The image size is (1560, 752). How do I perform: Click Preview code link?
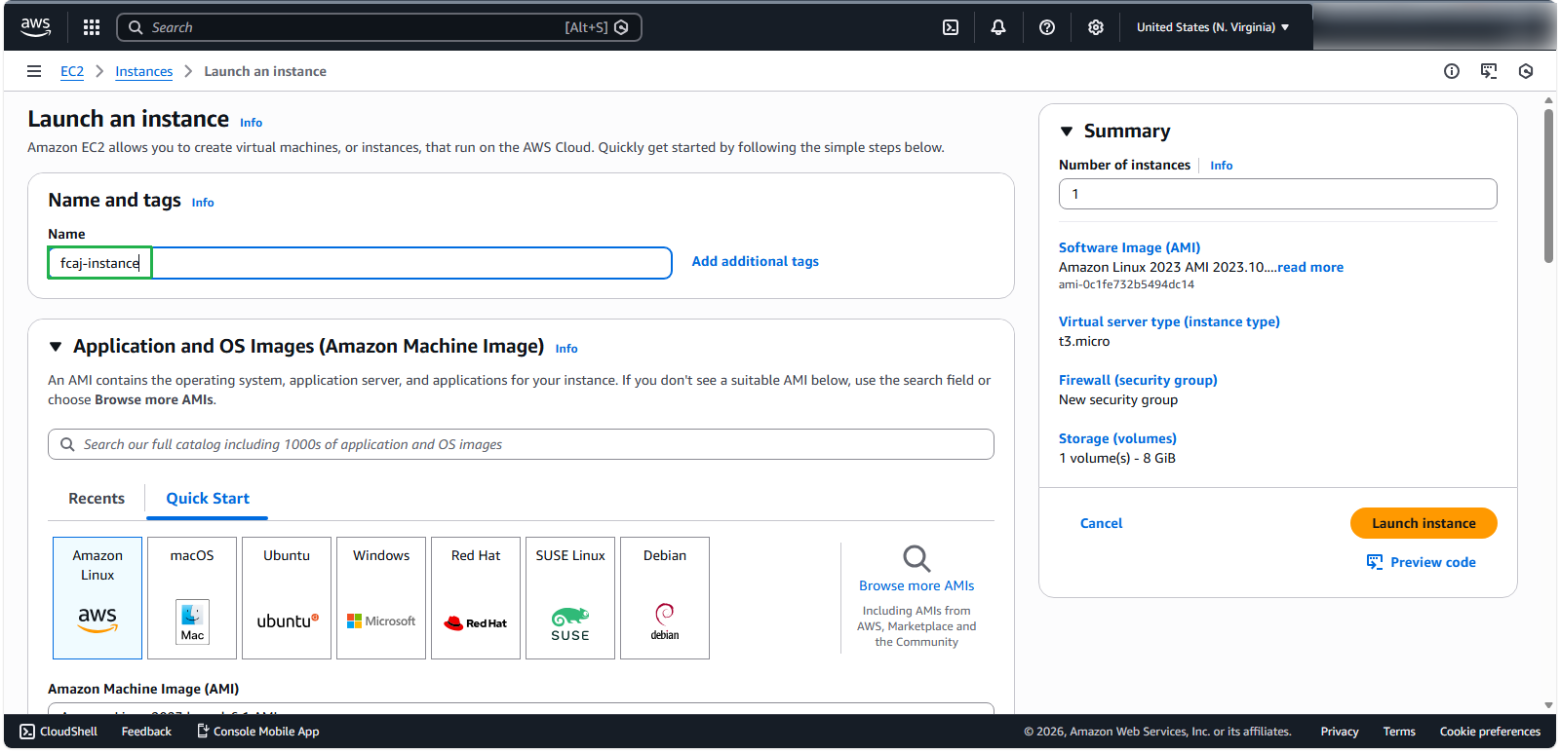click(x=1433, y=562)
